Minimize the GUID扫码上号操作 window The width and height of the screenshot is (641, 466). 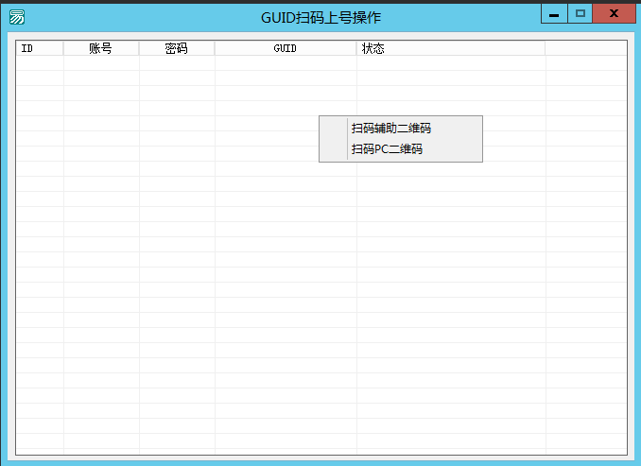553,13
